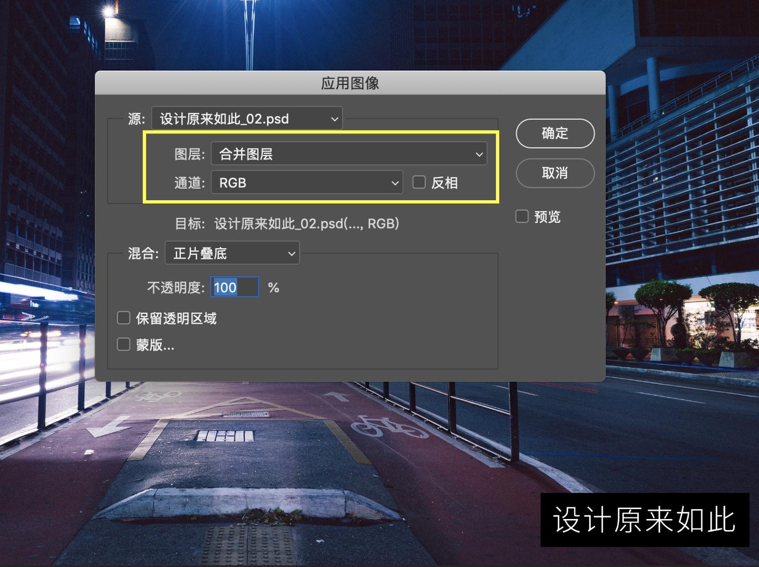Check 保留透明区域 preserve transparency option
Viewport: 759px width, 567px height.
[123, 318]
